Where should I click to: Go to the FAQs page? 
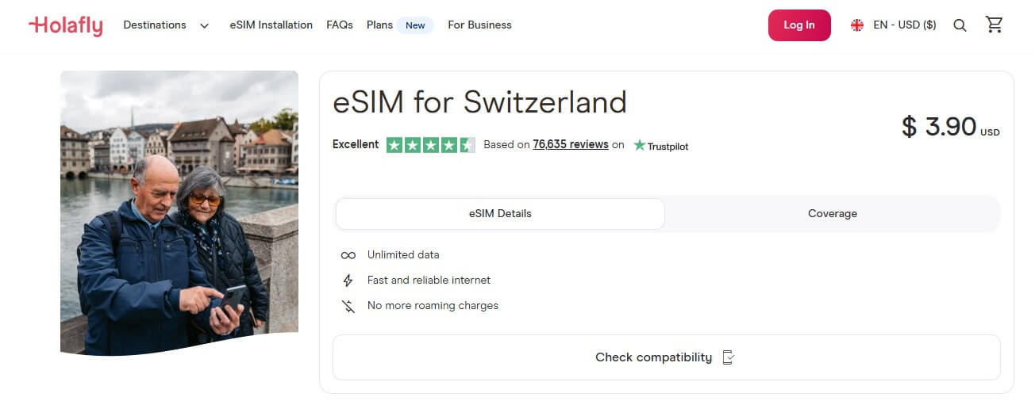click(x=340, y=25)
